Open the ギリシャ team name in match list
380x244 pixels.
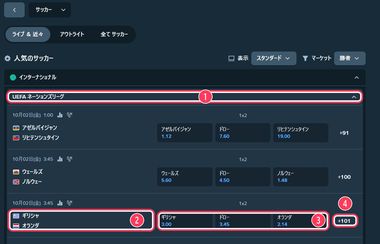pos(30,216)
